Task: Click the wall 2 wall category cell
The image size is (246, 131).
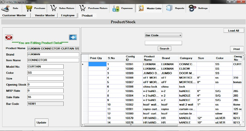Action: coord(188,105)
